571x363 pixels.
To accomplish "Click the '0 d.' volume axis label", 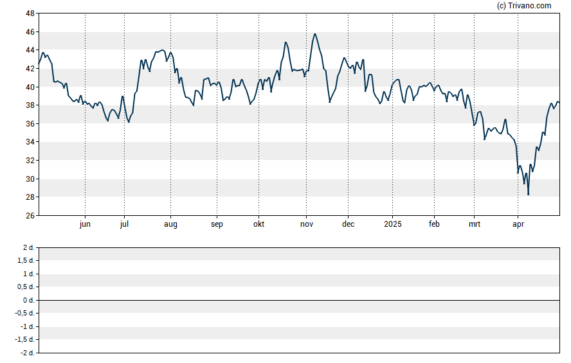I will 29,300.
